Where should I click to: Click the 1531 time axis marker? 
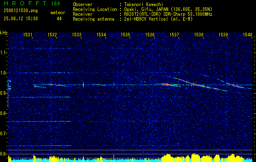click(x=28, y=34)
